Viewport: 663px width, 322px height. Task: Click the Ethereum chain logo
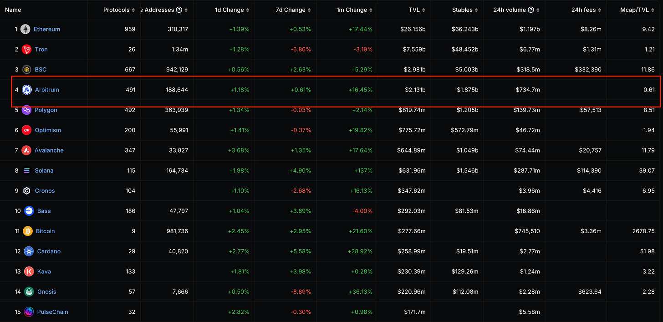coord(25,29)
